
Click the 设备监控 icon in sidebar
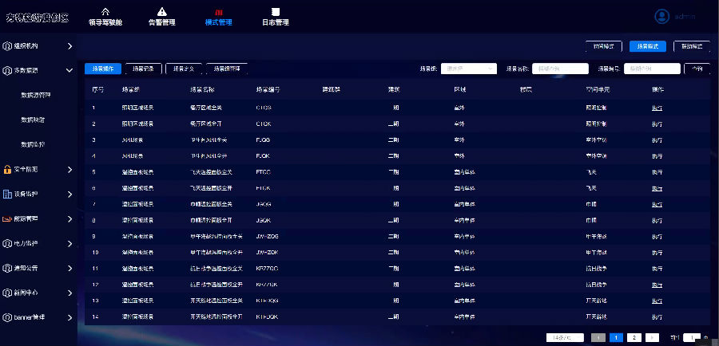tap(7, 194)
